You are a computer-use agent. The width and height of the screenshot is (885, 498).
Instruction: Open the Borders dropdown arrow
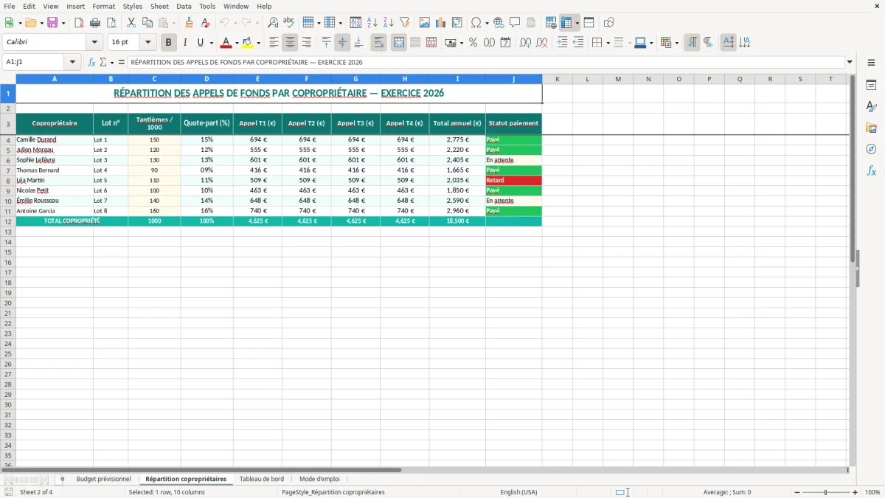tap(607, 43)
